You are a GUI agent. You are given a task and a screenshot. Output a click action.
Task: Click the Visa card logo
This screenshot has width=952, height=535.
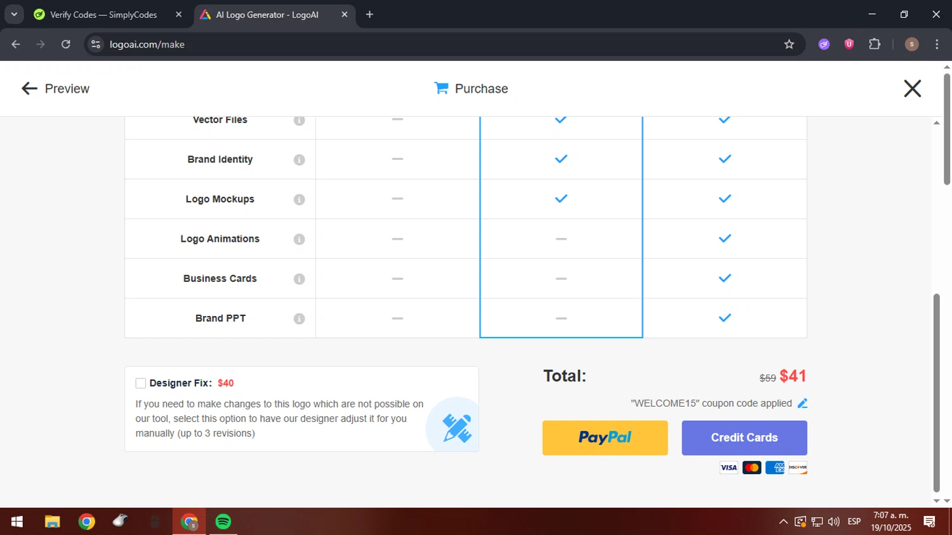(729, 468)
